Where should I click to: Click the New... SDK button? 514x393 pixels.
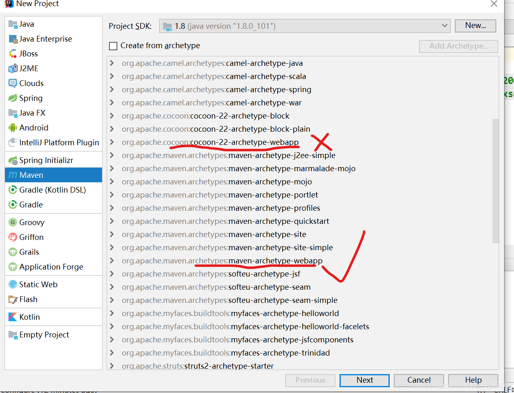tap(475, 26)
